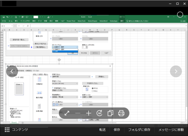Click the 部数 copies number field
This screenshot has width=188, height=136.
click(x=84, y=47)
